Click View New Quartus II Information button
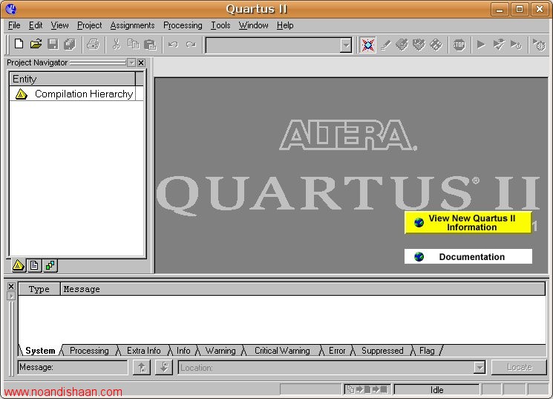The image size is (553, 399). 468,223
